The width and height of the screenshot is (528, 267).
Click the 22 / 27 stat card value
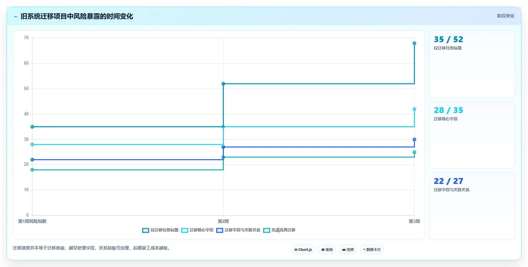(x=448, y=181)
